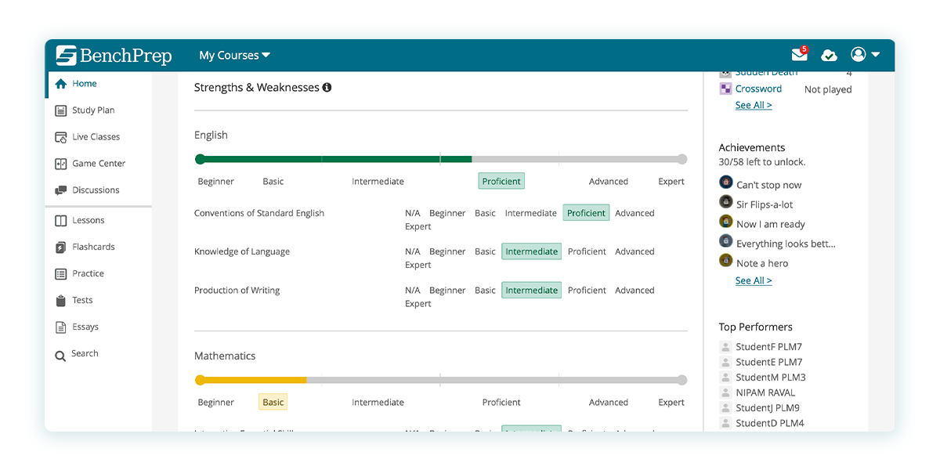Click StudentF PLM7 avatar icon

[725, 347]
